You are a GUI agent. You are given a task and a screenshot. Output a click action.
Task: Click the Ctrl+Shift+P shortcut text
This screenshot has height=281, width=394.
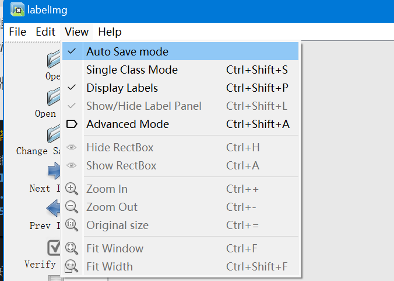pos(257,88)
